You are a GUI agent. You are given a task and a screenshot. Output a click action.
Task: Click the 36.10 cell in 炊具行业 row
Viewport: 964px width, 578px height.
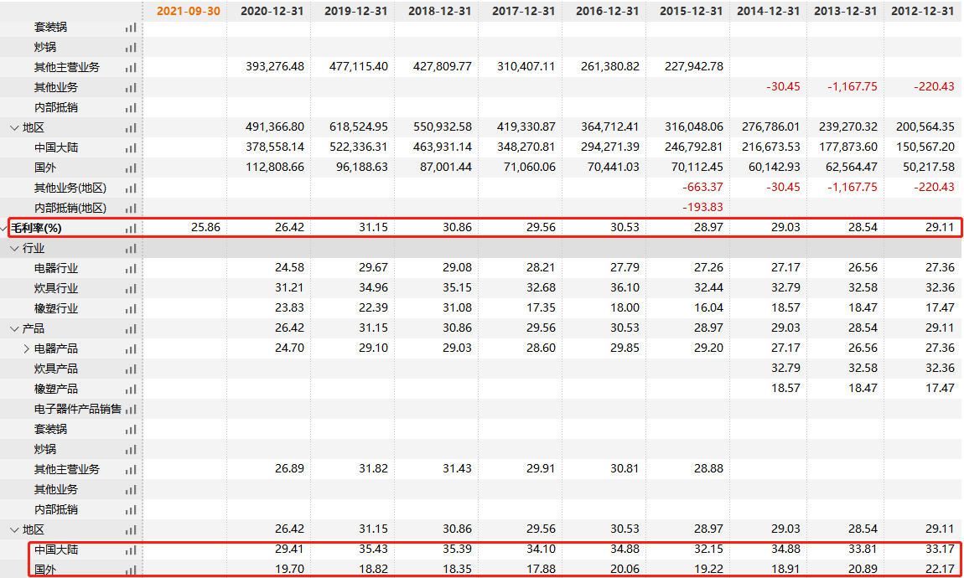(625, 287)
